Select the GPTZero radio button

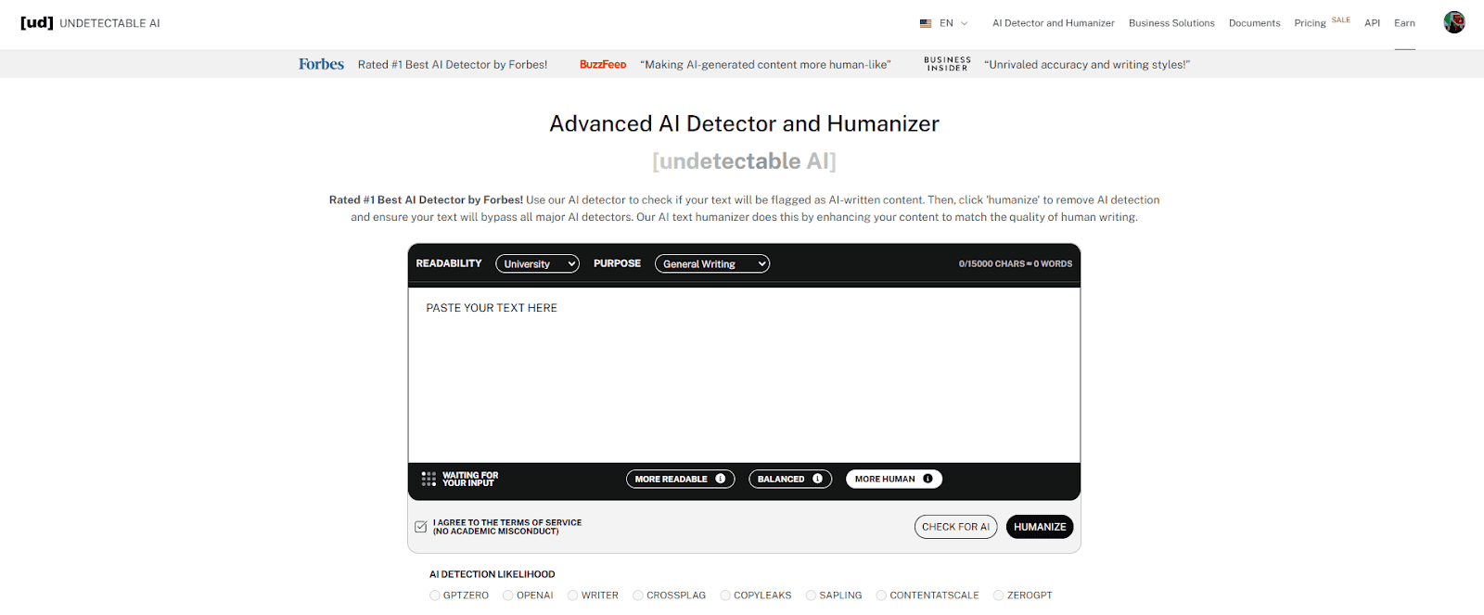pyautogui.click(x=435, y=596)
